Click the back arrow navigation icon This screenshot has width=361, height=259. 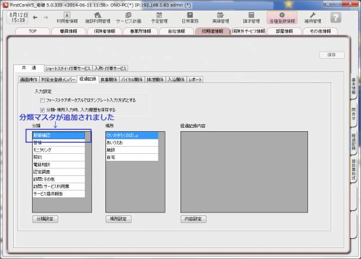click(x=34, y=19)
